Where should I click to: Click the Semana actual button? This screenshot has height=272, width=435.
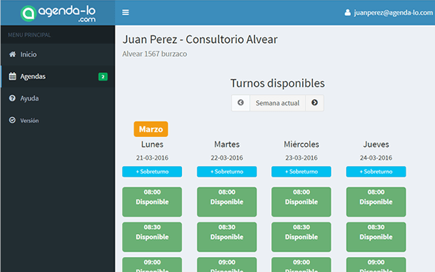pyautogui.click(x=277, y=103)
